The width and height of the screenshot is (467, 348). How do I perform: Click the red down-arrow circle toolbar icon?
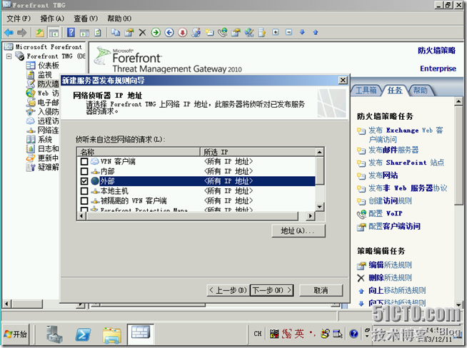pos(183,32)
